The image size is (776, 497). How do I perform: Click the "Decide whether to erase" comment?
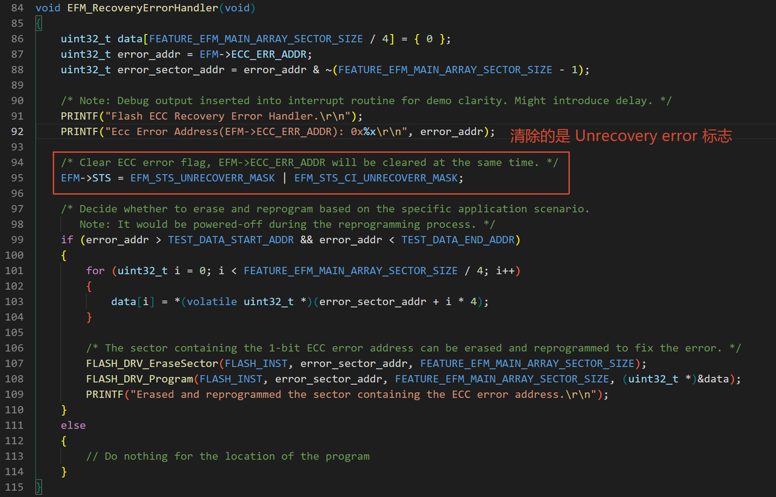pyautogui.click(x=326, y=209)
